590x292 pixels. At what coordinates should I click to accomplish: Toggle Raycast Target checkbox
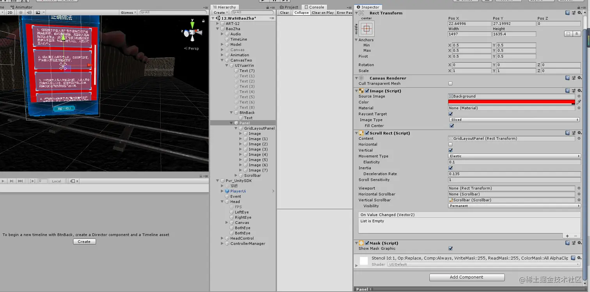[x=450, y=114]
